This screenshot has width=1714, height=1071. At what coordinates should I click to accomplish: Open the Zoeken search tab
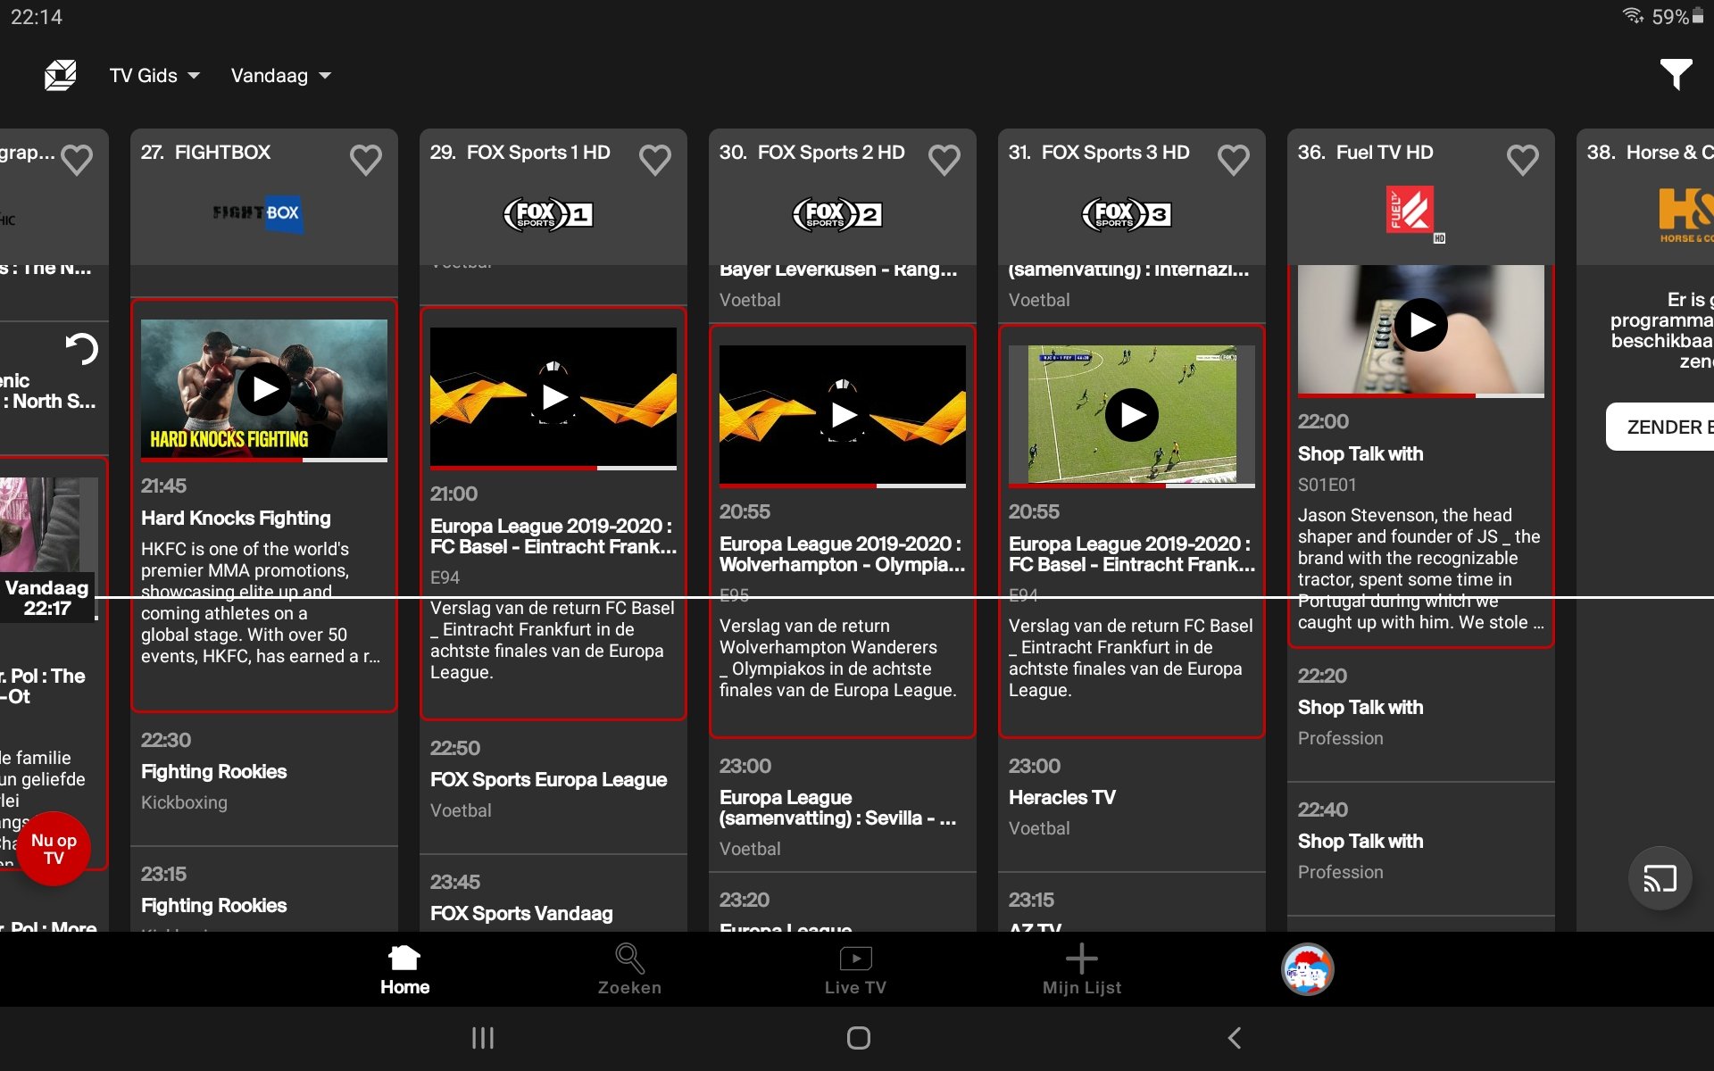tap(629, 970)
